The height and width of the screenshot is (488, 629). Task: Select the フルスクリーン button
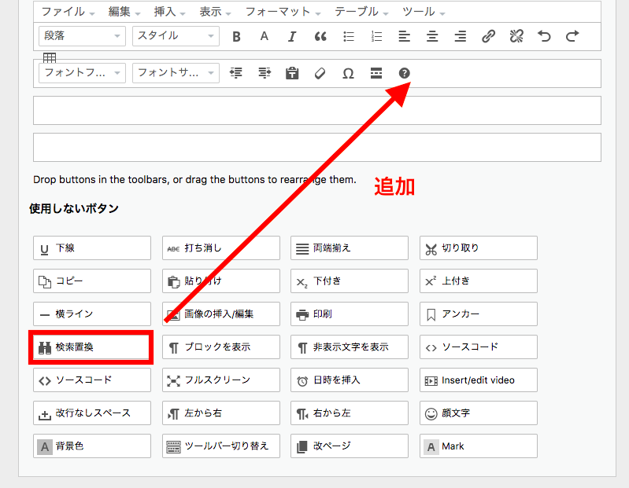click(221, 380)
